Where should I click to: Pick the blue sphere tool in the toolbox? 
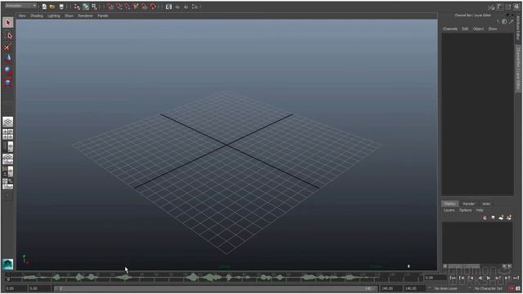click(8, 71)
